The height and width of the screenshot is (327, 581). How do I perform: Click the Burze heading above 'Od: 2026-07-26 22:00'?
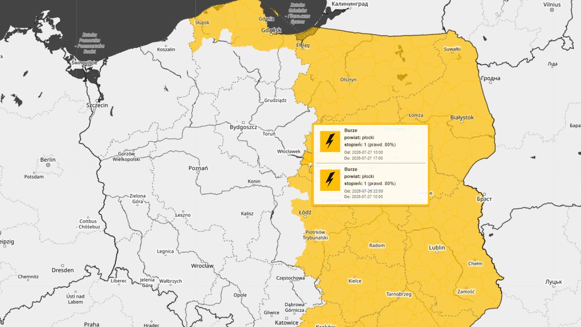point(351,169)
